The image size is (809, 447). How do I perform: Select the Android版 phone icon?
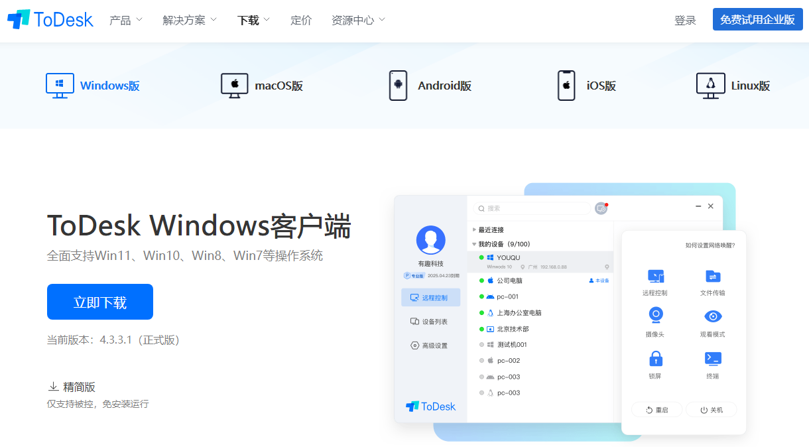pos(398,86)
